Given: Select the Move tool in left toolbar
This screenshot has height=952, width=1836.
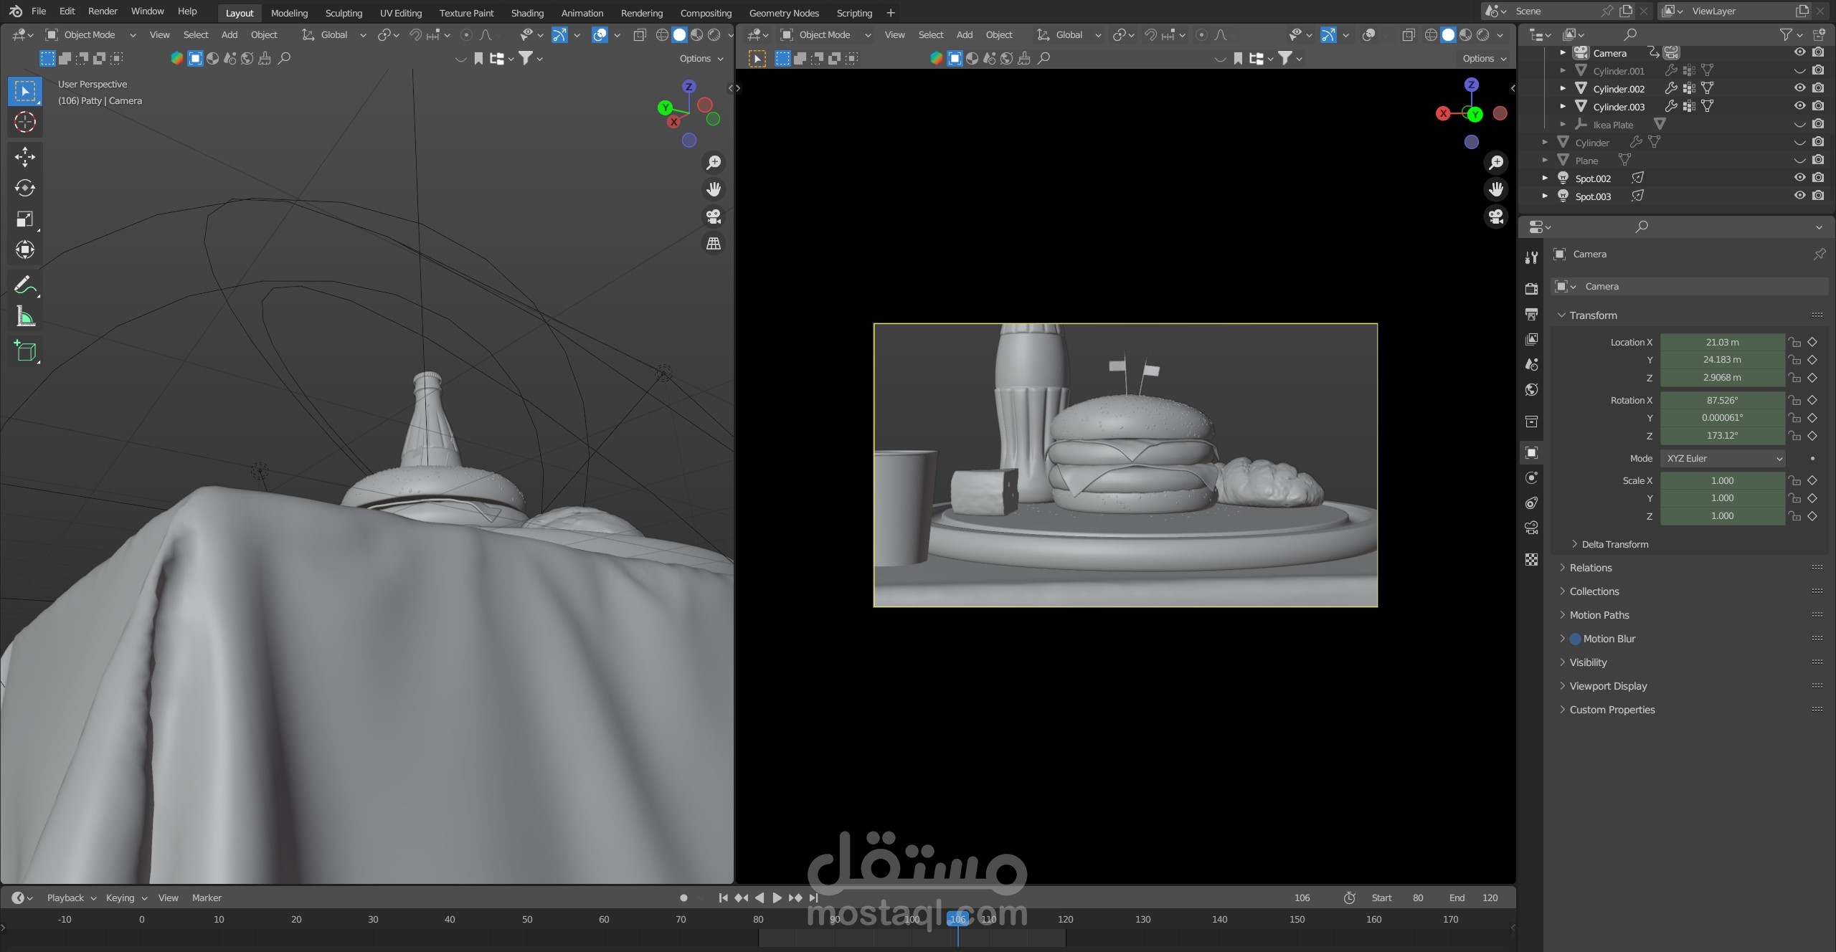Looking at the screenshot, I should (25, 157).
